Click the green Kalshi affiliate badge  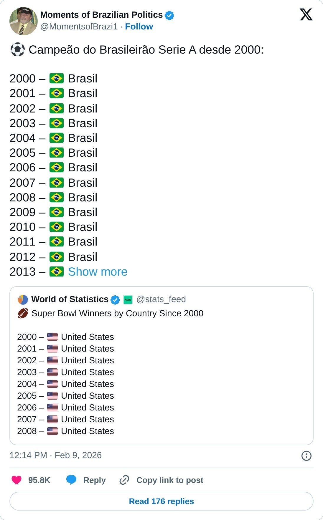[128, 300]
